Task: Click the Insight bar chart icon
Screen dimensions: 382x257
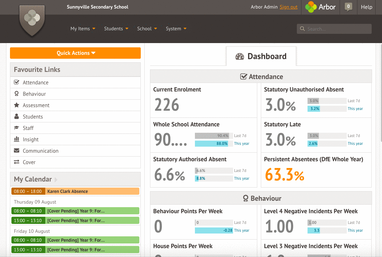Action: (x=16, y=139)
